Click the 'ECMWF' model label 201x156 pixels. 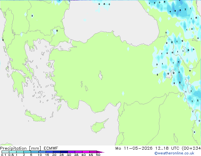coord(51,148)
